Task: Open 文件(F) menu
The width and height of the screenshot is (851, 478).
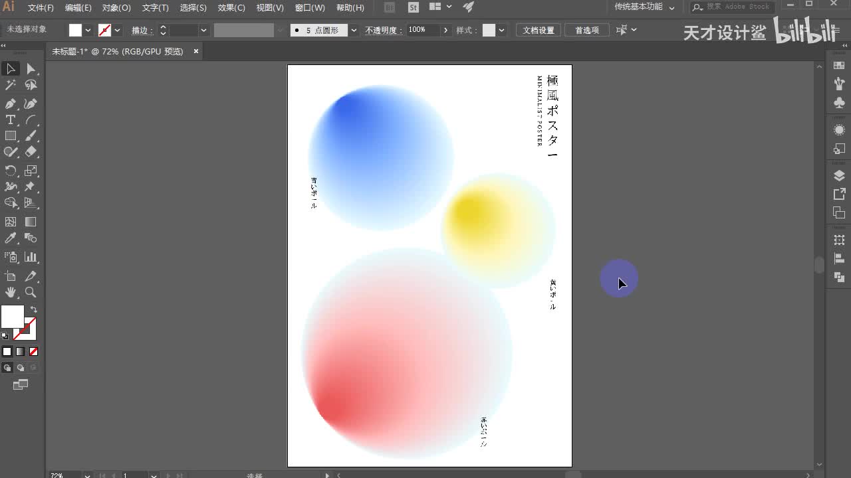Action: click(41, 7)
